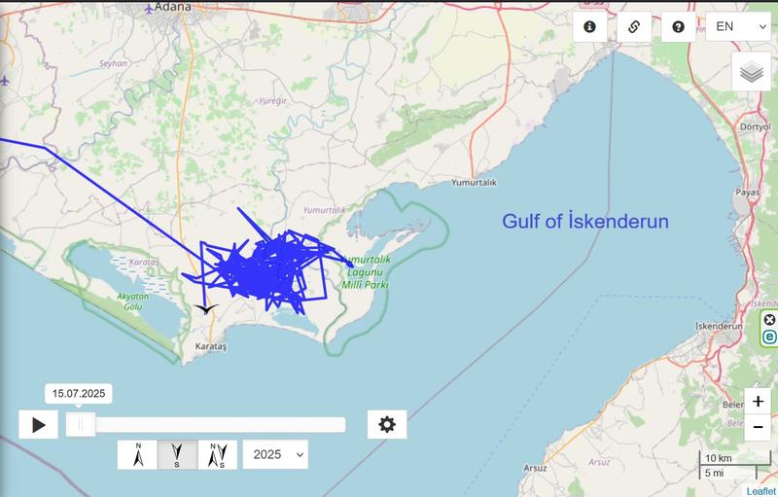Select northward migration direction toggle
Image resolution: width=778 pixels, height=497 pixels.
click(137, 455)
